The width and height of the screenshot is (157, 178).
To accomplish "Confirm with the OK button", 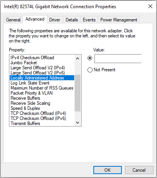I will [107, 170].
